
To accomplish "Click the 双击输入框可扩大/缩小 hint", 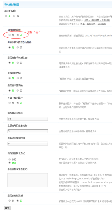I will pyautogui.click(x=70, y=189).
